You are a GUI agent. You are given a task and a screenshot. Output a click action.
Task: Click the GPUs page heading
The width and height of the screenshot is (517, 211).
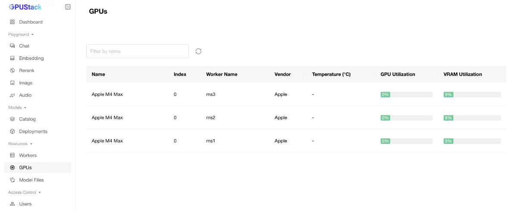[98, 12]
